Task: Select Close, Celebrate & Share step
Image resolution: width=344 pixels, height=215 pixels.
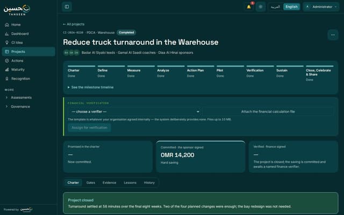Action: pos(320,73)
